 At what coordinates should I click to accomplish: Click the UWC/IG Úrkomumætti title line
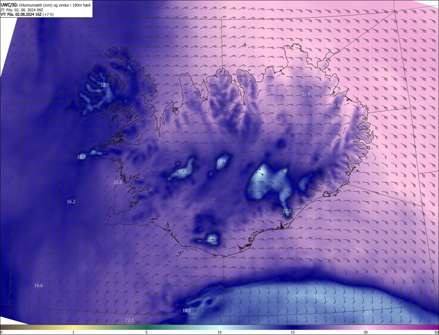click(46, 5)
